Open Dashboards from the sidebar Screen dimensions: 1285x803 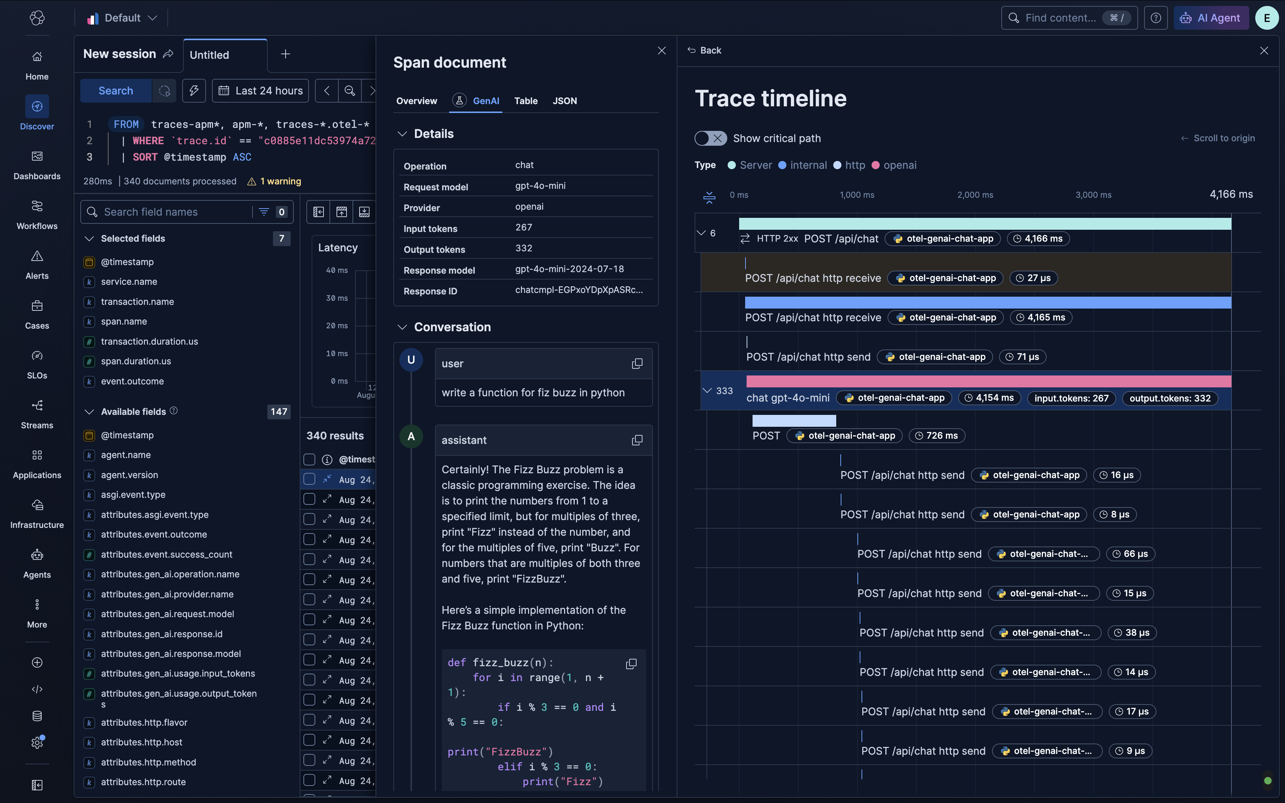point(37,165)
